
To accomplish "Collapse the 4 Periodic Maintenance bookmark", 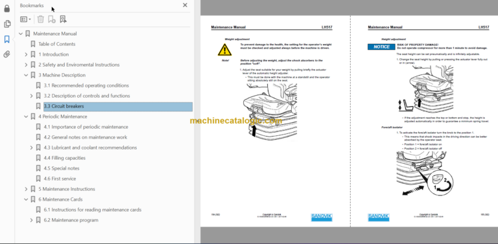I will click(x=26, y=116).
